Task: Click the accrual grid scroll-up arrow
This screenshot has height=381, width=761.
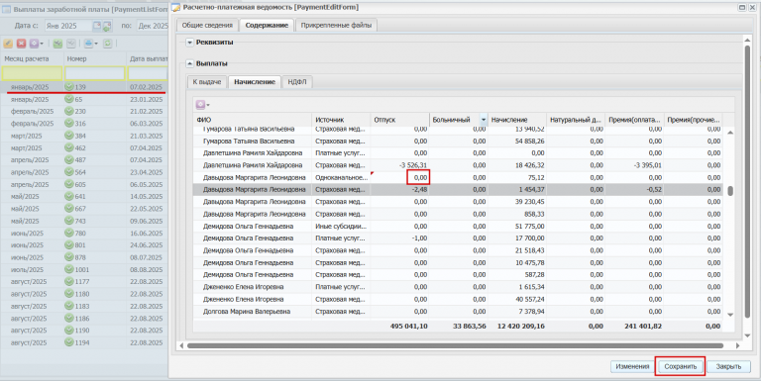Action: pyautogui.click(x=730, y=133)
